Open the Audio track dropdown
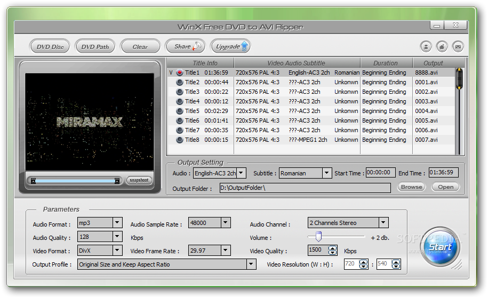 [x=241, y=173]
